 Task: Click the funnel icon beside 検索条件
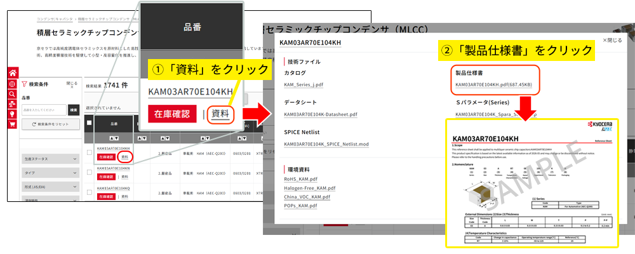click(24, 84)
